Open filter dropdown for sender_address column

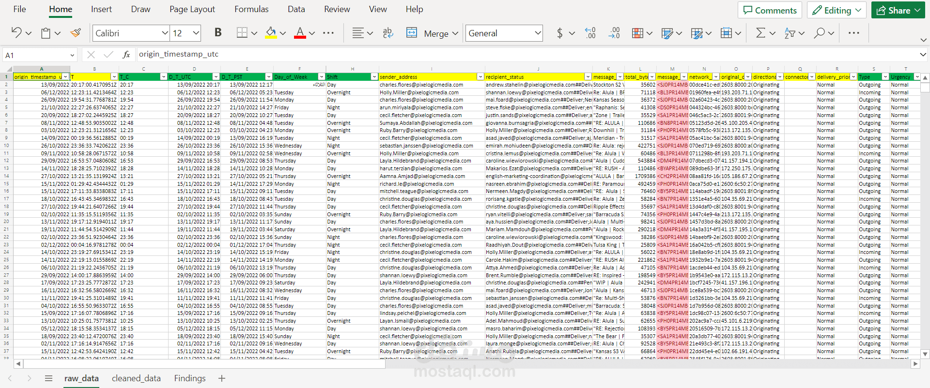pos(480,77)
